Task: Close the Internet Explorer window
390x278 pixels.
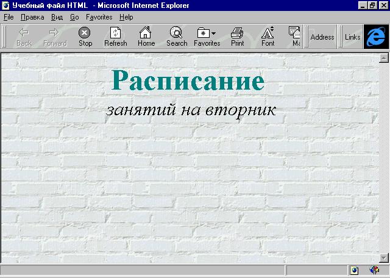Action: (x=383, y=5)
